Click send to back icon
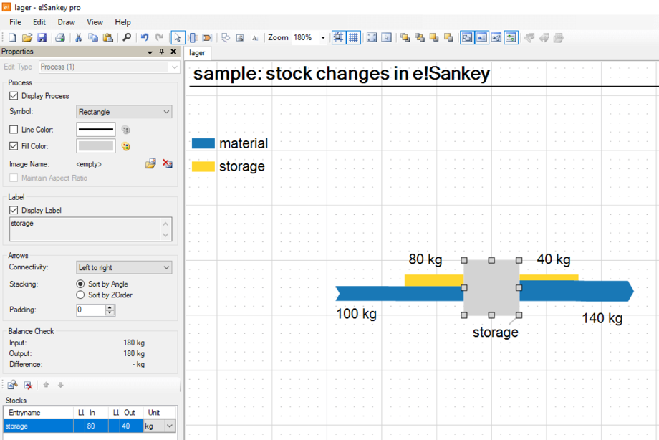Screen dimensions: 659x440 coord(434,38)
